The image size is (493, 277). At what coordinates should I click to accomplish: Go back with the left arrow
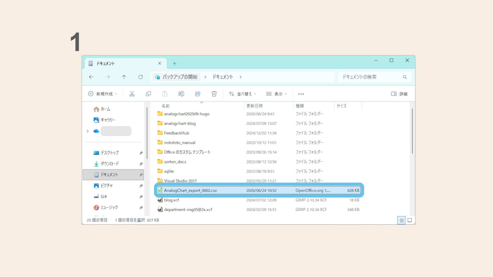(91, 77)
